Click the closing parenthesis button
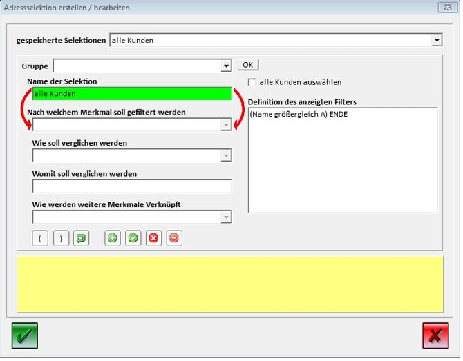Image resolution: width=463 pixels, height=361 pixels. pos(61,239)
